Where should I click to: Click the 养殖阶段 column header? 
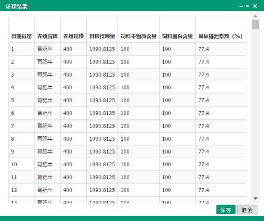(x=48, y=36)
